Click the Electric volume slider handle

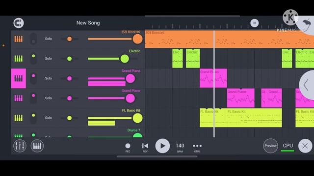(x=125, y=59)
